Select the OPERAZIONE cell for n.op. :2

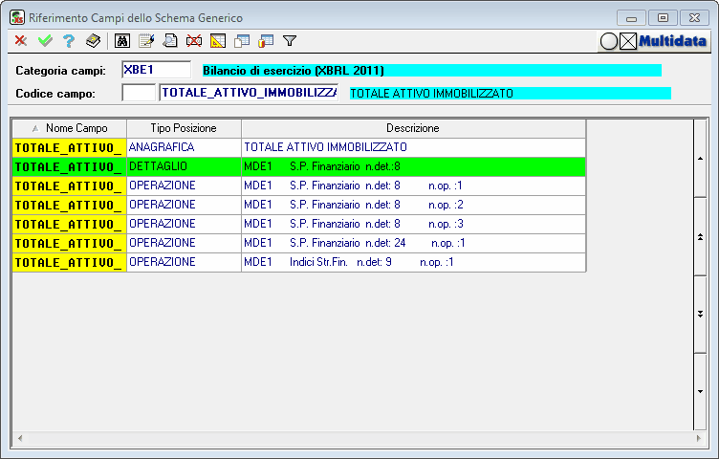(x=184, y=205)
